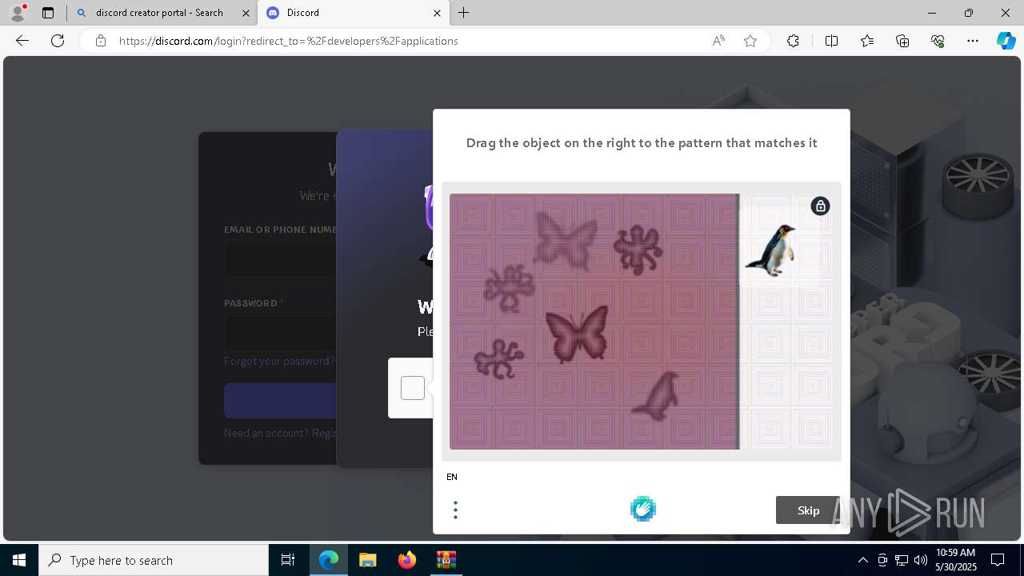Open Copilot sidebar

(x=1006, y=41)
